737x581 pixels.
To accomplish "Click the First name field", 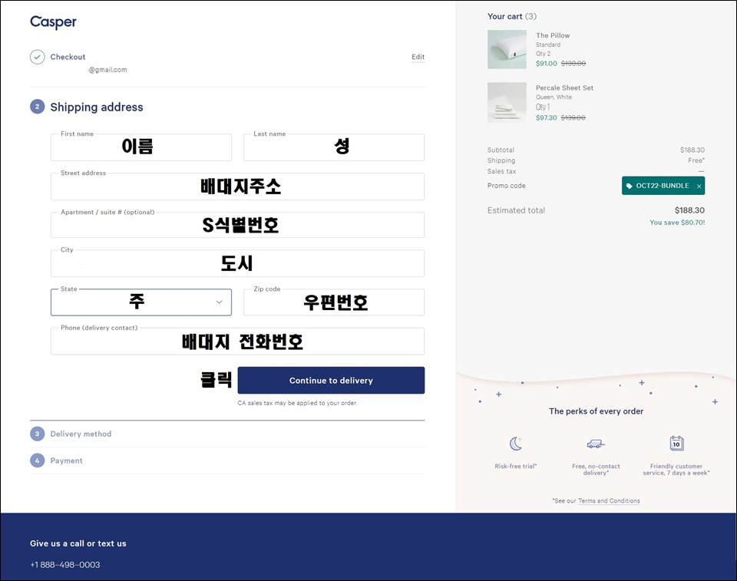I will (141, 147).
